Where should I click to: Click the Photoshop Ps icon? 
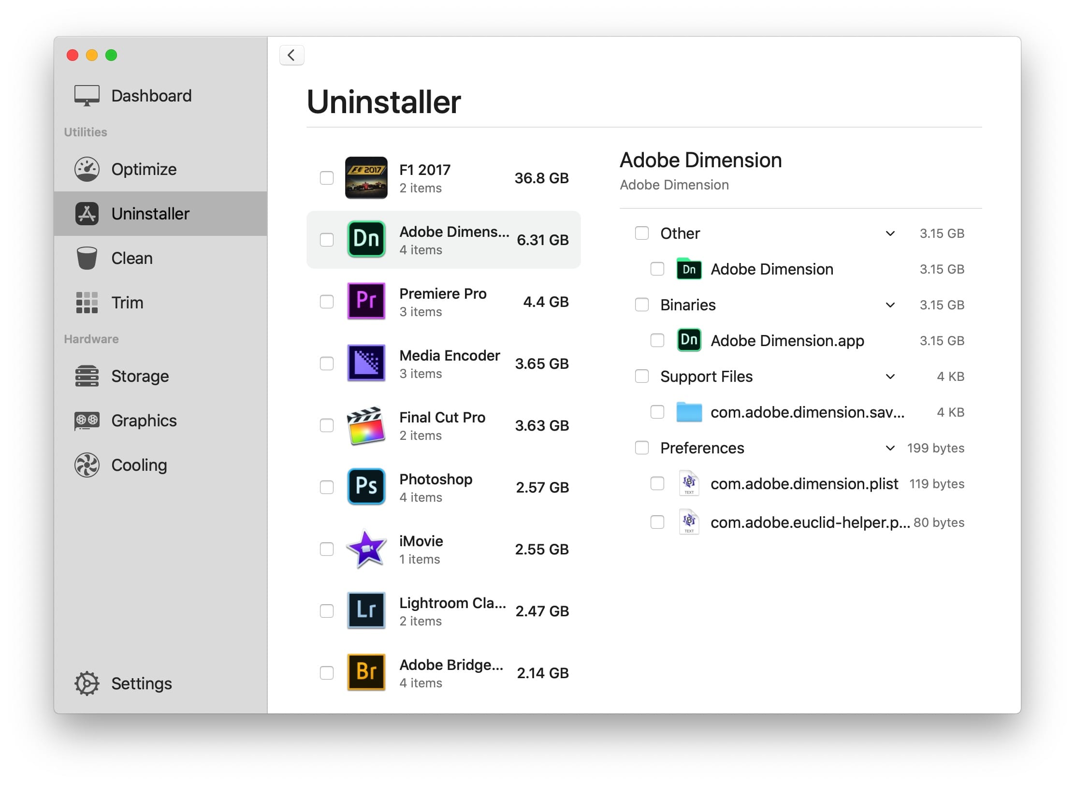pos(366,487)
